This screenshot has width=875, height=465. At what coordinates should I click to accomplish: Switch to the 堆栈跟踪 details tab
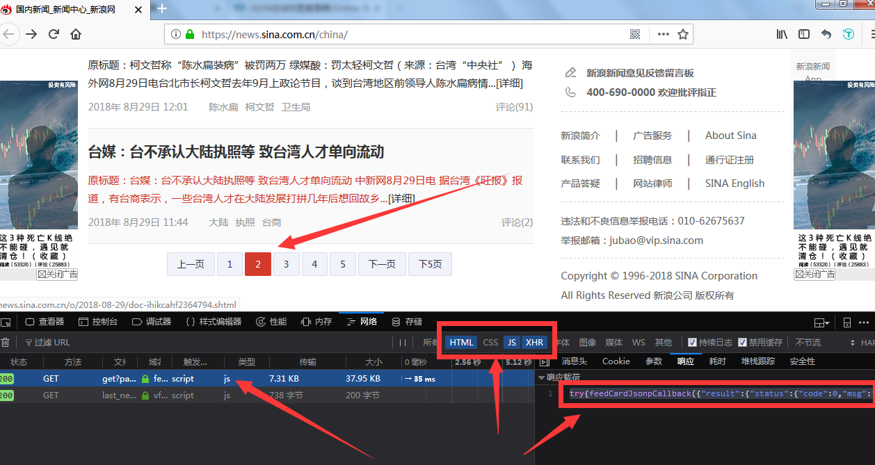758,361
